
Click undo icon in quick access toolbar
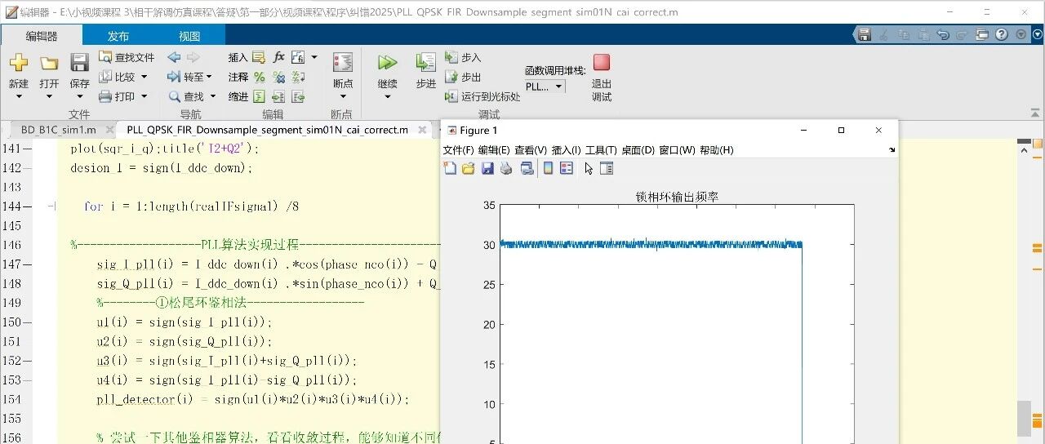(x=942, y=34)
